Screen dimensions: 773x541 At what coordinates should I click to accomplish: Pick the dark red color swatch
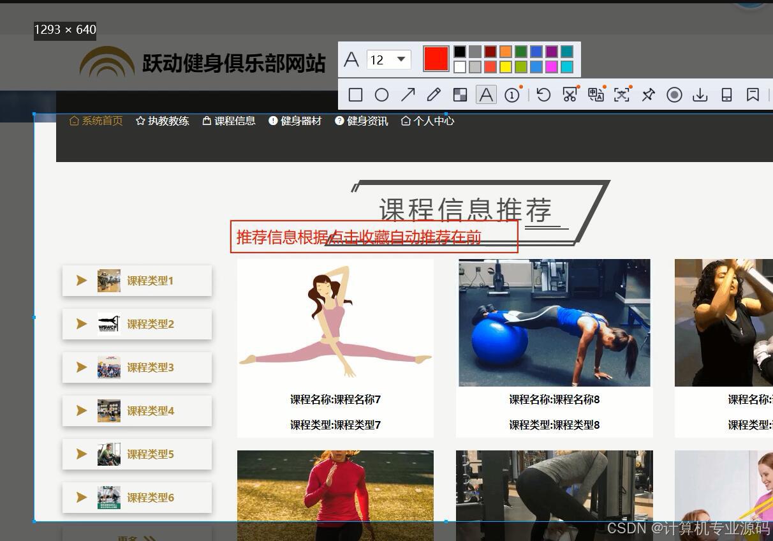(490, 52)
